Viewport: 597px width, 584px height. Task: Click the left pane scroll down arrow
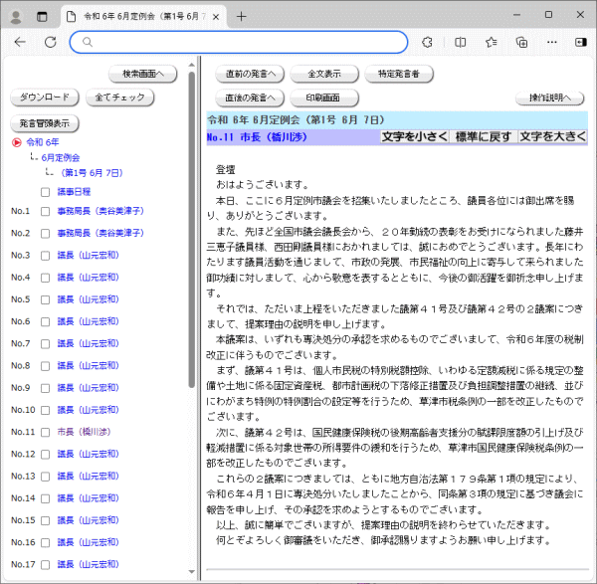coord(192,572)
